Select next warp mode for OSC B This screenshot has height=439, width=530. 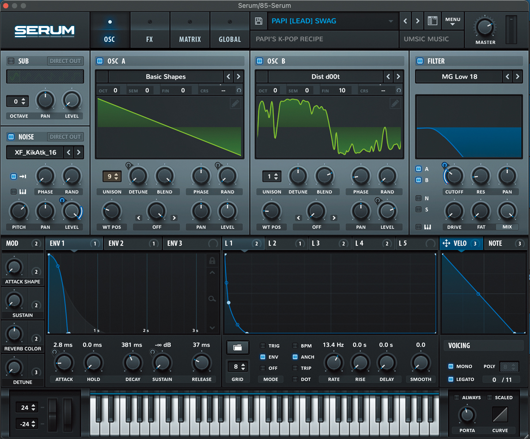(334, 218)
